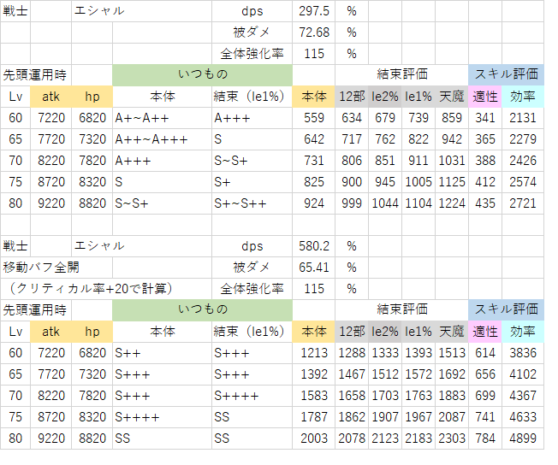Image resolution: width=558 pixels, height=465 pixels.
Task: Select the 適性 value 412
Action: click(x=485, y=182)
